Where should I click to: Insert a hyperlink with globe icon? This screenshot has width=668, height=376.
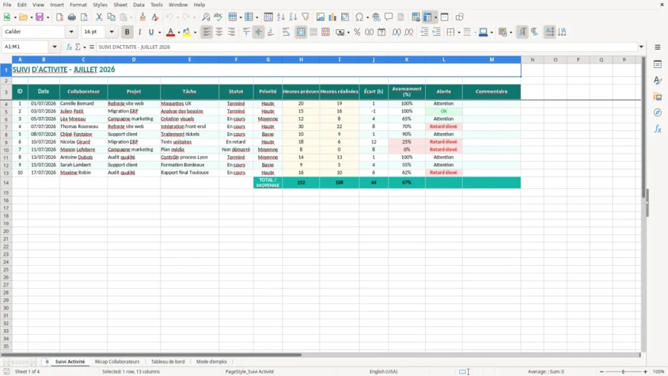(376, 17)
